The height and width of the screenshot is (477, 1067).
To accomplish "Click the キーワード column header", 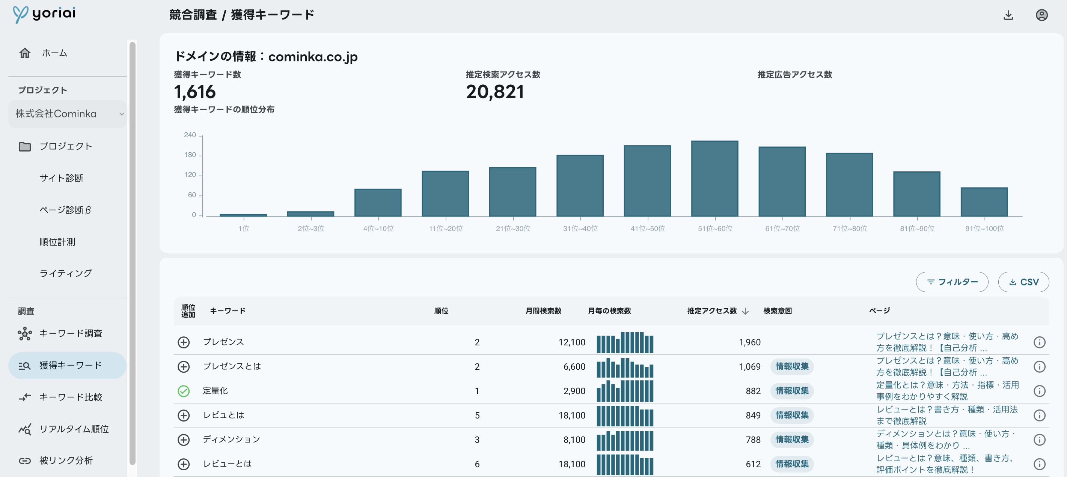I will point(228,311).
